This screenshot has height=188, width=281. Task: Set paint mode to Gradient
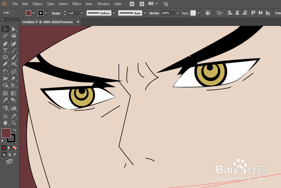[9, 148]
